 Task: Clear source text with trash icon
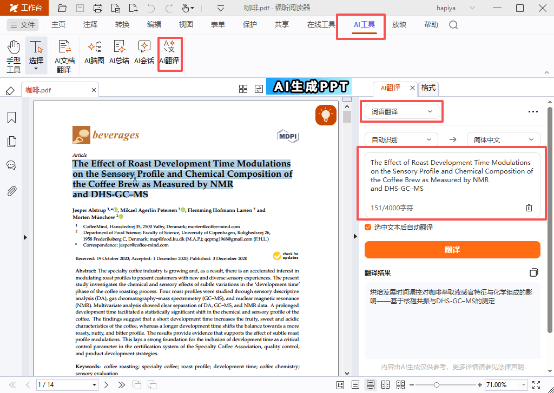click(x=529, y=208)
